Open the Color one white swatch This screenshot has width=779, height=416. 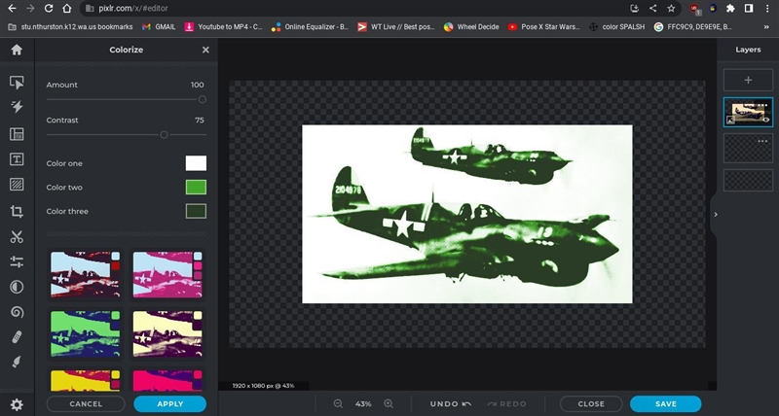point(196,163)
